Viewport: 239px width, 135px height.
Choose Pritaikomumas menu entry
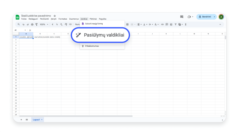pos(102,46)
